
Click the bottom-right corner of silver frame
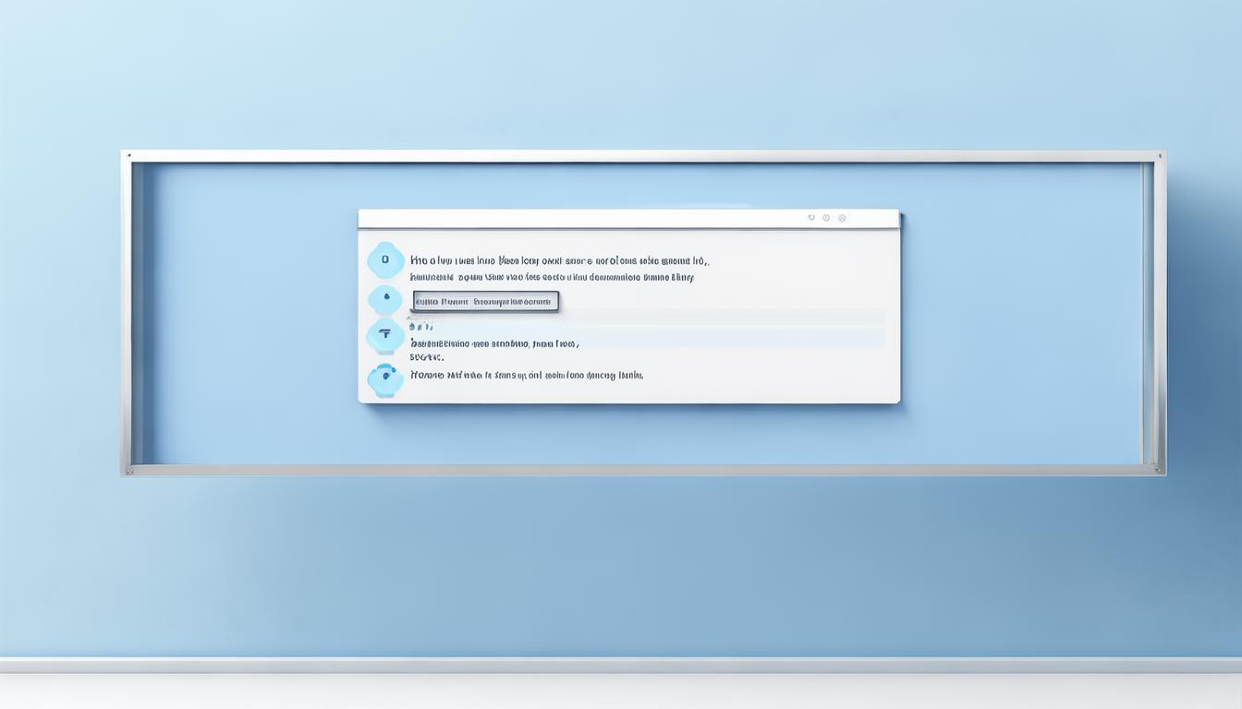(1158, 470)
